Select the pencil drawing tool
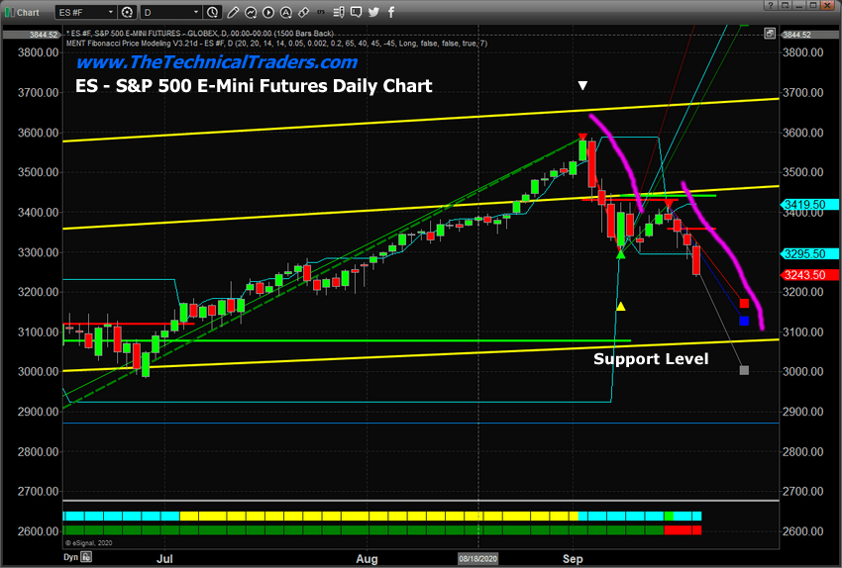Image resolution: width=842 pixels, height=568 pixels. coord(233,12)
